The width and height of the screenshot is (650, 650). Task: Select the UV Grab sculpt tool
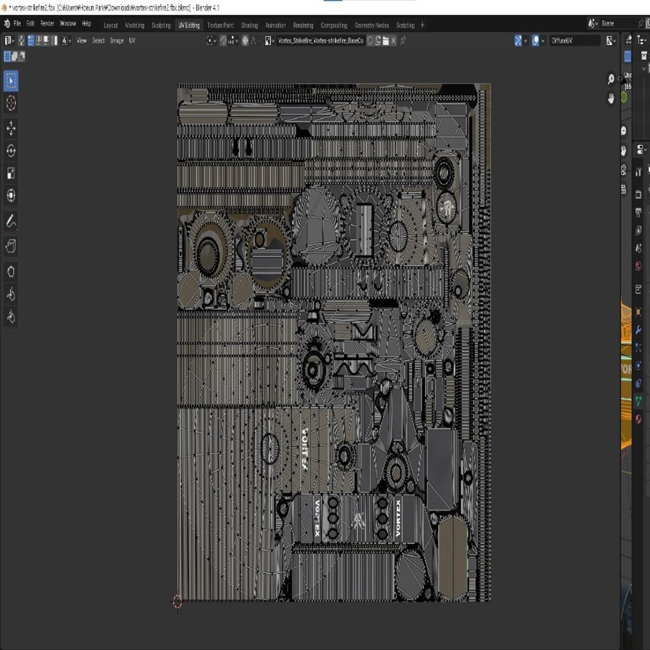pyautogui.click(x=11, y=272)
